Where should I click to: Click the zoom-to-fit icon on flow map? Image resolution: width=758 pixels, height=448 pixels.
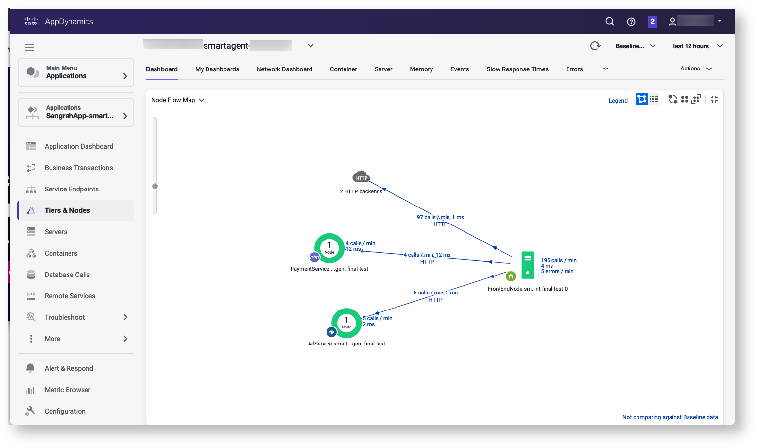696,99
